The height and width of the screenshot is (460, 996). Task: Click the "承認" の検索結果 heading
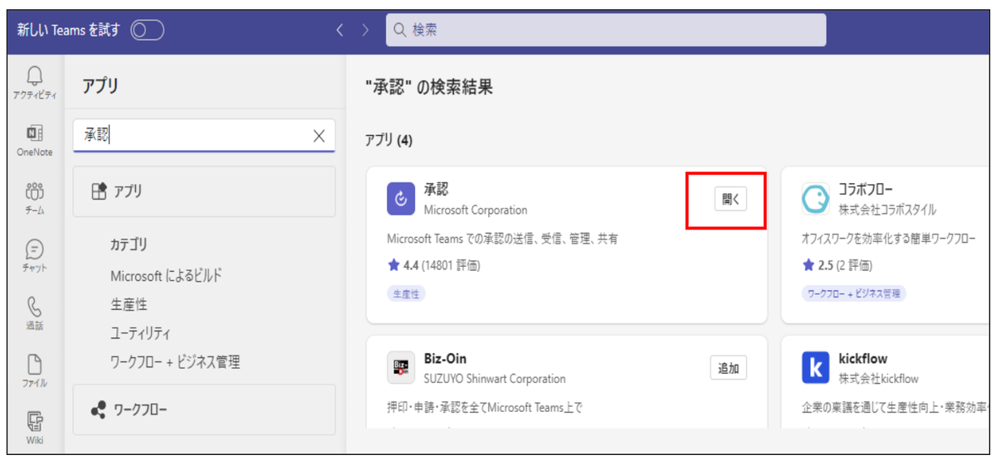(429, 86)
